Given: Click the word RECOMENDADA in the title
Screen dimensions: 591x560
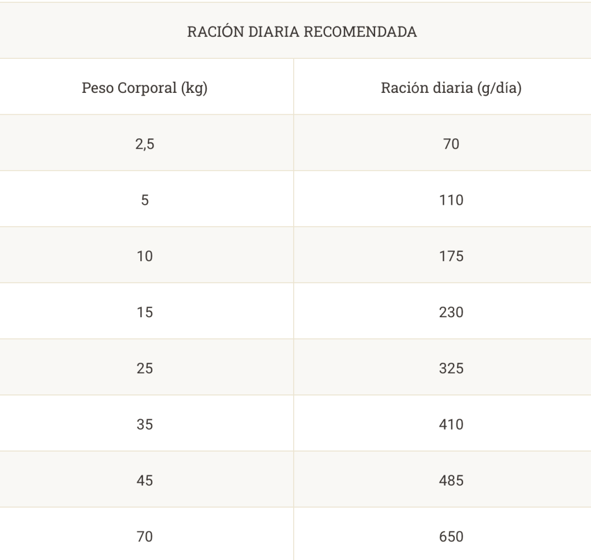Looking at the screenshot, I should pyautogui.click(x=360, y=32).
